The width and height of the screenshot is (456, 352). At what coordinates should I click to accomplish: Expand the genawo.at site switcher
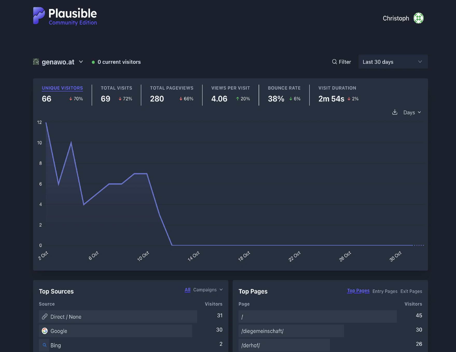click(81, 62)
